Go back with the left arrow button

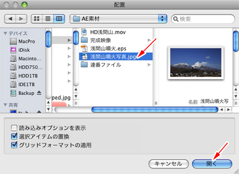(10, 19)
